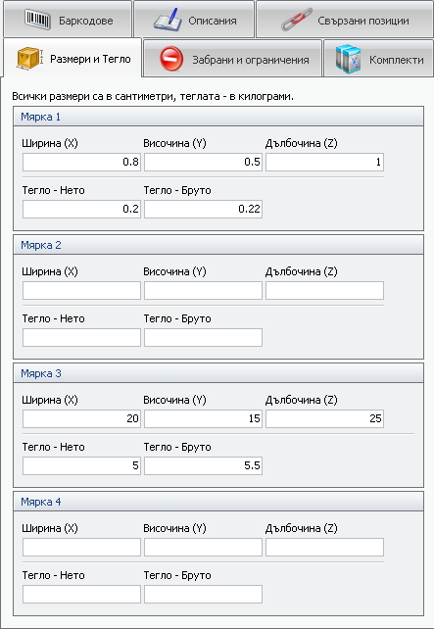Click the Мярка 4 Тегло - Бруто field
Screen dimensions: 434x629
(x=204, y=594)
